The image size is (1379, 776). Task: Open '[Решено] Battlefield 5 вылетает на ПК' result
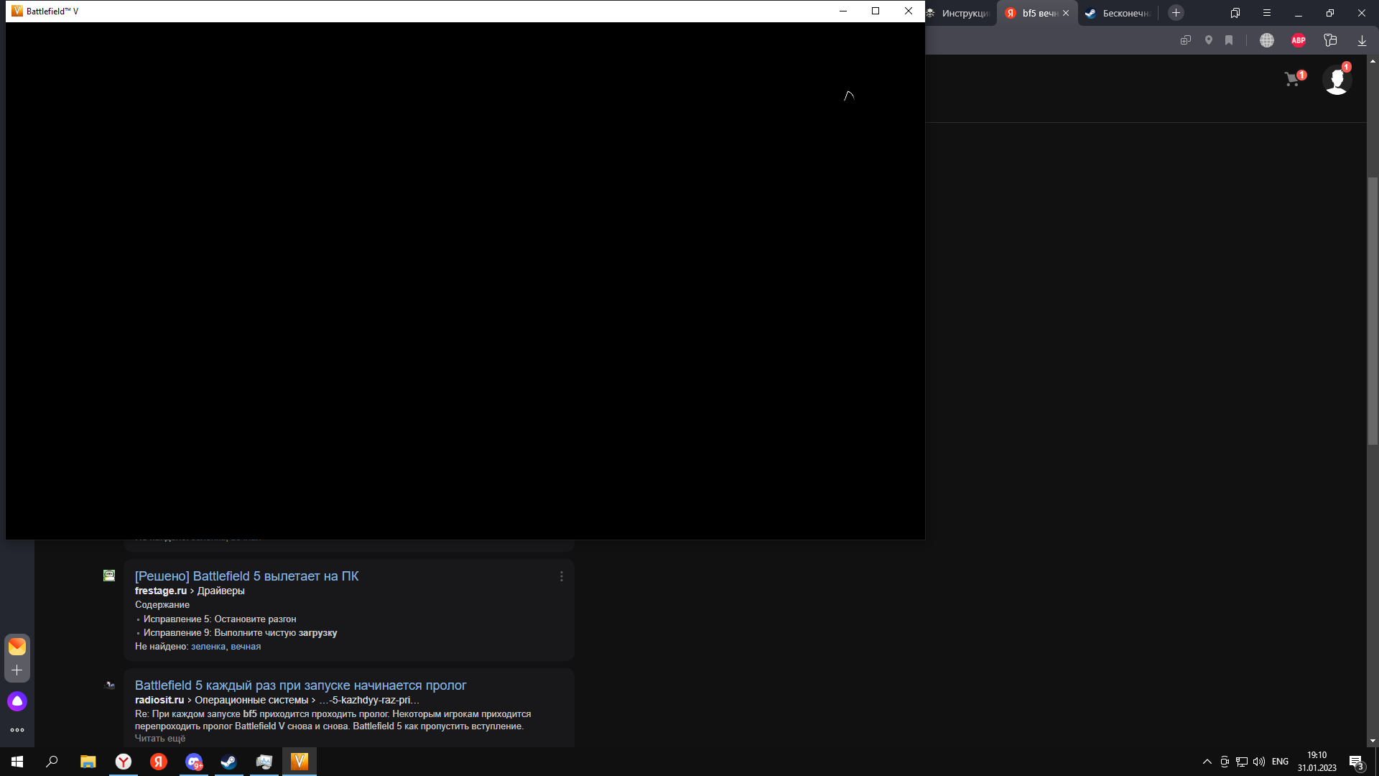[x=246, y=576]
